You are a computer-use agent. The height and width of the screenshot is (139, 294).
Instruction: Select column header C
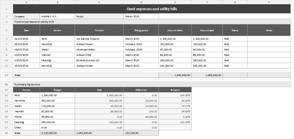(99, 2)
